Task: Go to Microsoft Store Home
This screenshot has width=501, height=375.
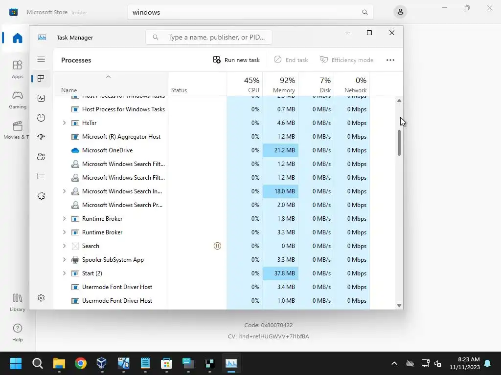Action: coord(17,38)
